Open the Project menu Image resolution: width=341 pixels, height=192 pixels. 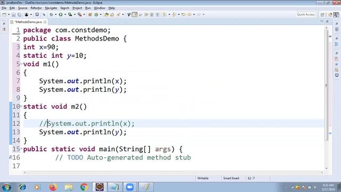click(x=77, y=8)
